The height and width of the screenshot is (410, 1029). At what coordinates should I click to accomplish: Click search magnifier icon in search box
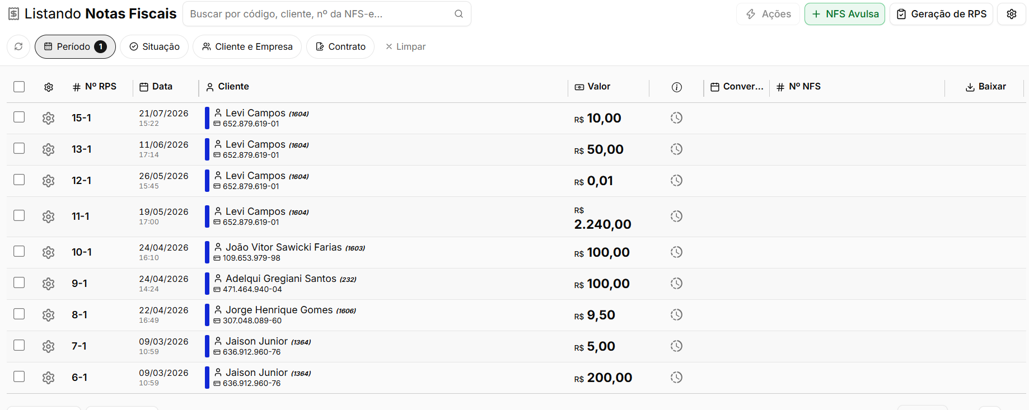(459, 14)
